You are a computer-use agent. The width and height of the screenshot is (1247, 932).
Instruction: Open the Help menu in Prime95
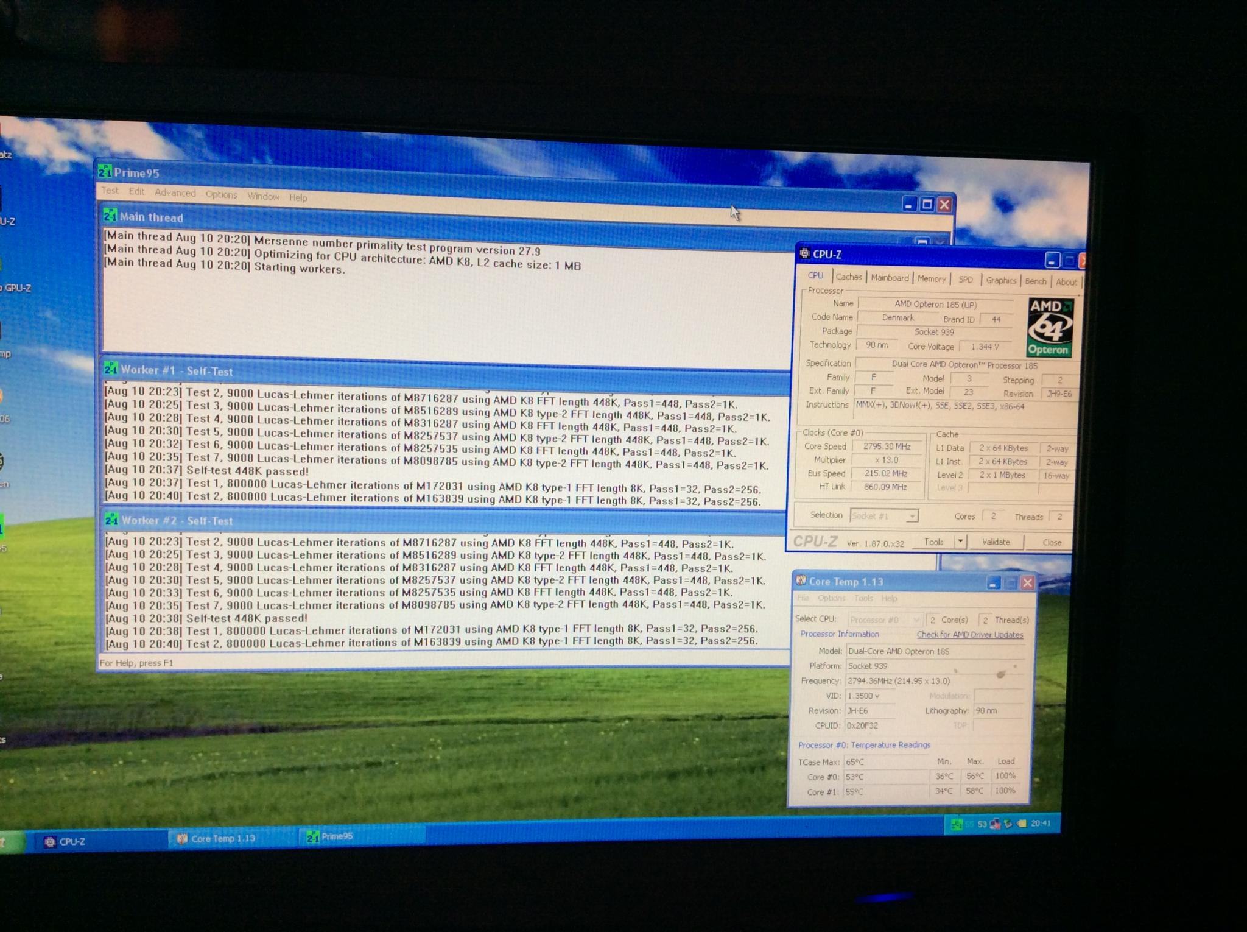coord(298,197)
